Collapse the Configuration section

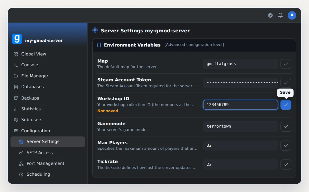(48, 131)
